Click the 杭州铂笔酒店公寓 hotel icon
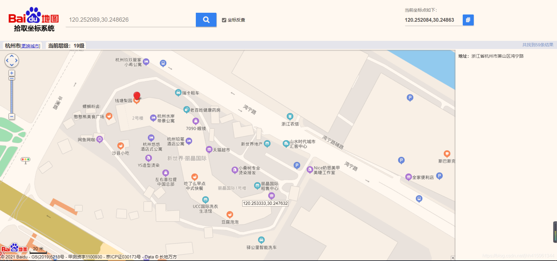 (189, 141)
